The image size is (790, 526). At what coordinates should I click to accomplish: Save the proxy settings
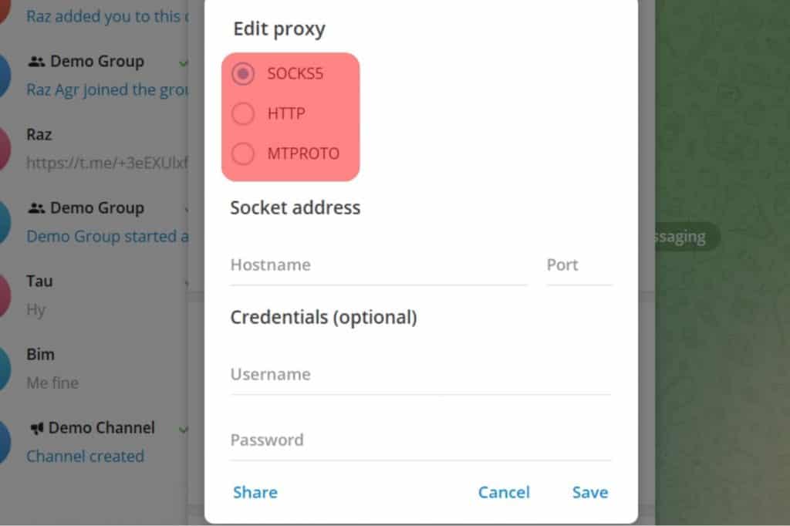(589, 492)
